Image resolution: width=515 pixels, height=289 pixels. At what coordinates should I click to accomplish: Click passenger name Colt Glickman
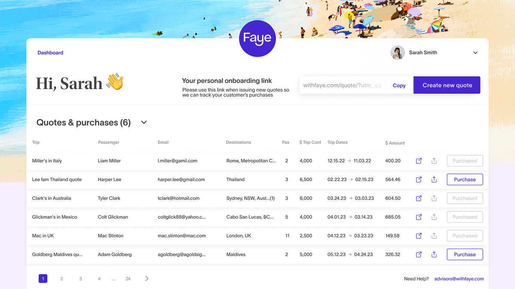(113, 217)
